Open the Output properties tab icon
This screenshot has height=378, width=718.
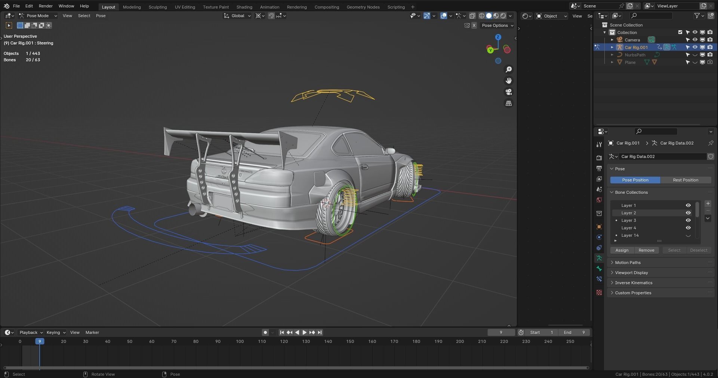599,168
